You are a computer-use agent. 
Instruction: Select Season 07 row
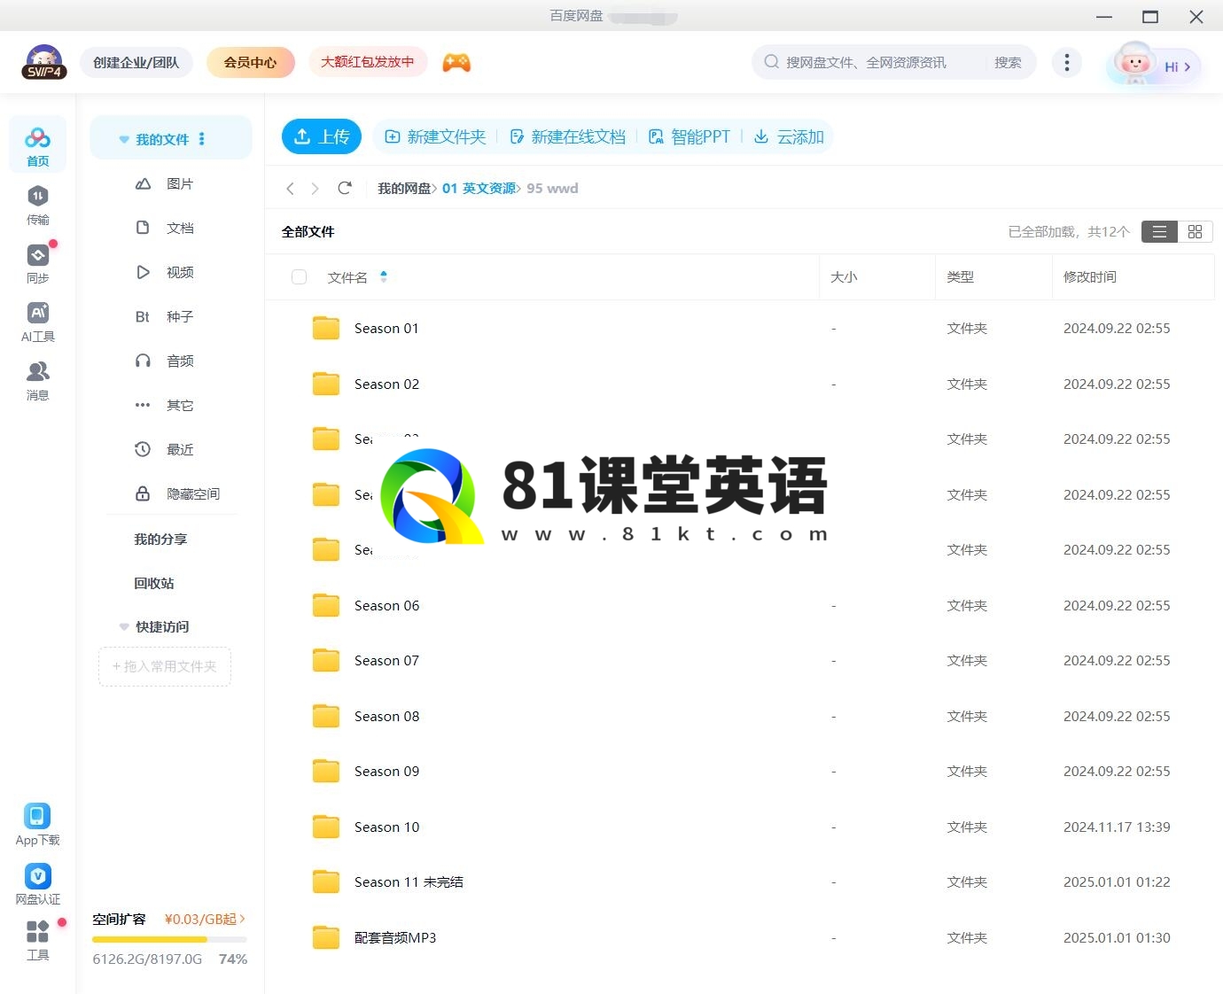coord(739,660)
